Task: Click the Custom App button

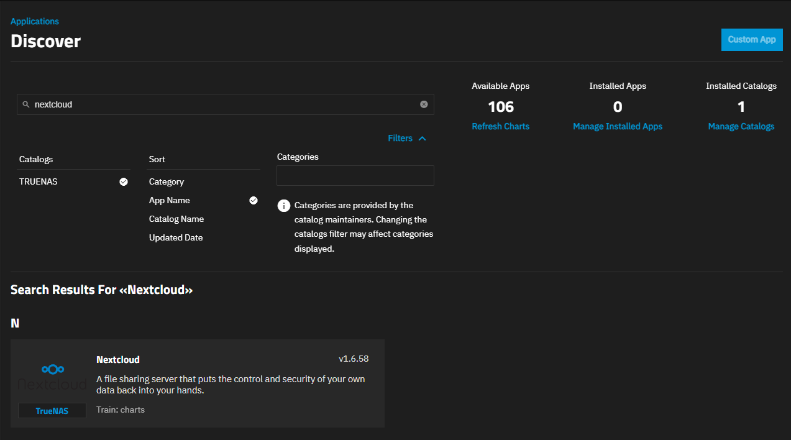Action: [752, 39]
